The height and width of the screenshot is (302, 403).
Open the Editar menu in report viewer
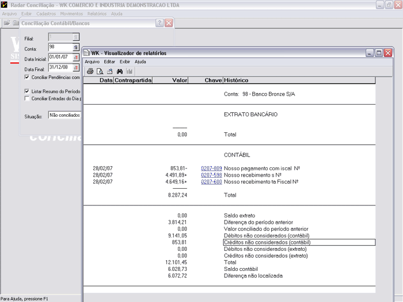point(110,62)
